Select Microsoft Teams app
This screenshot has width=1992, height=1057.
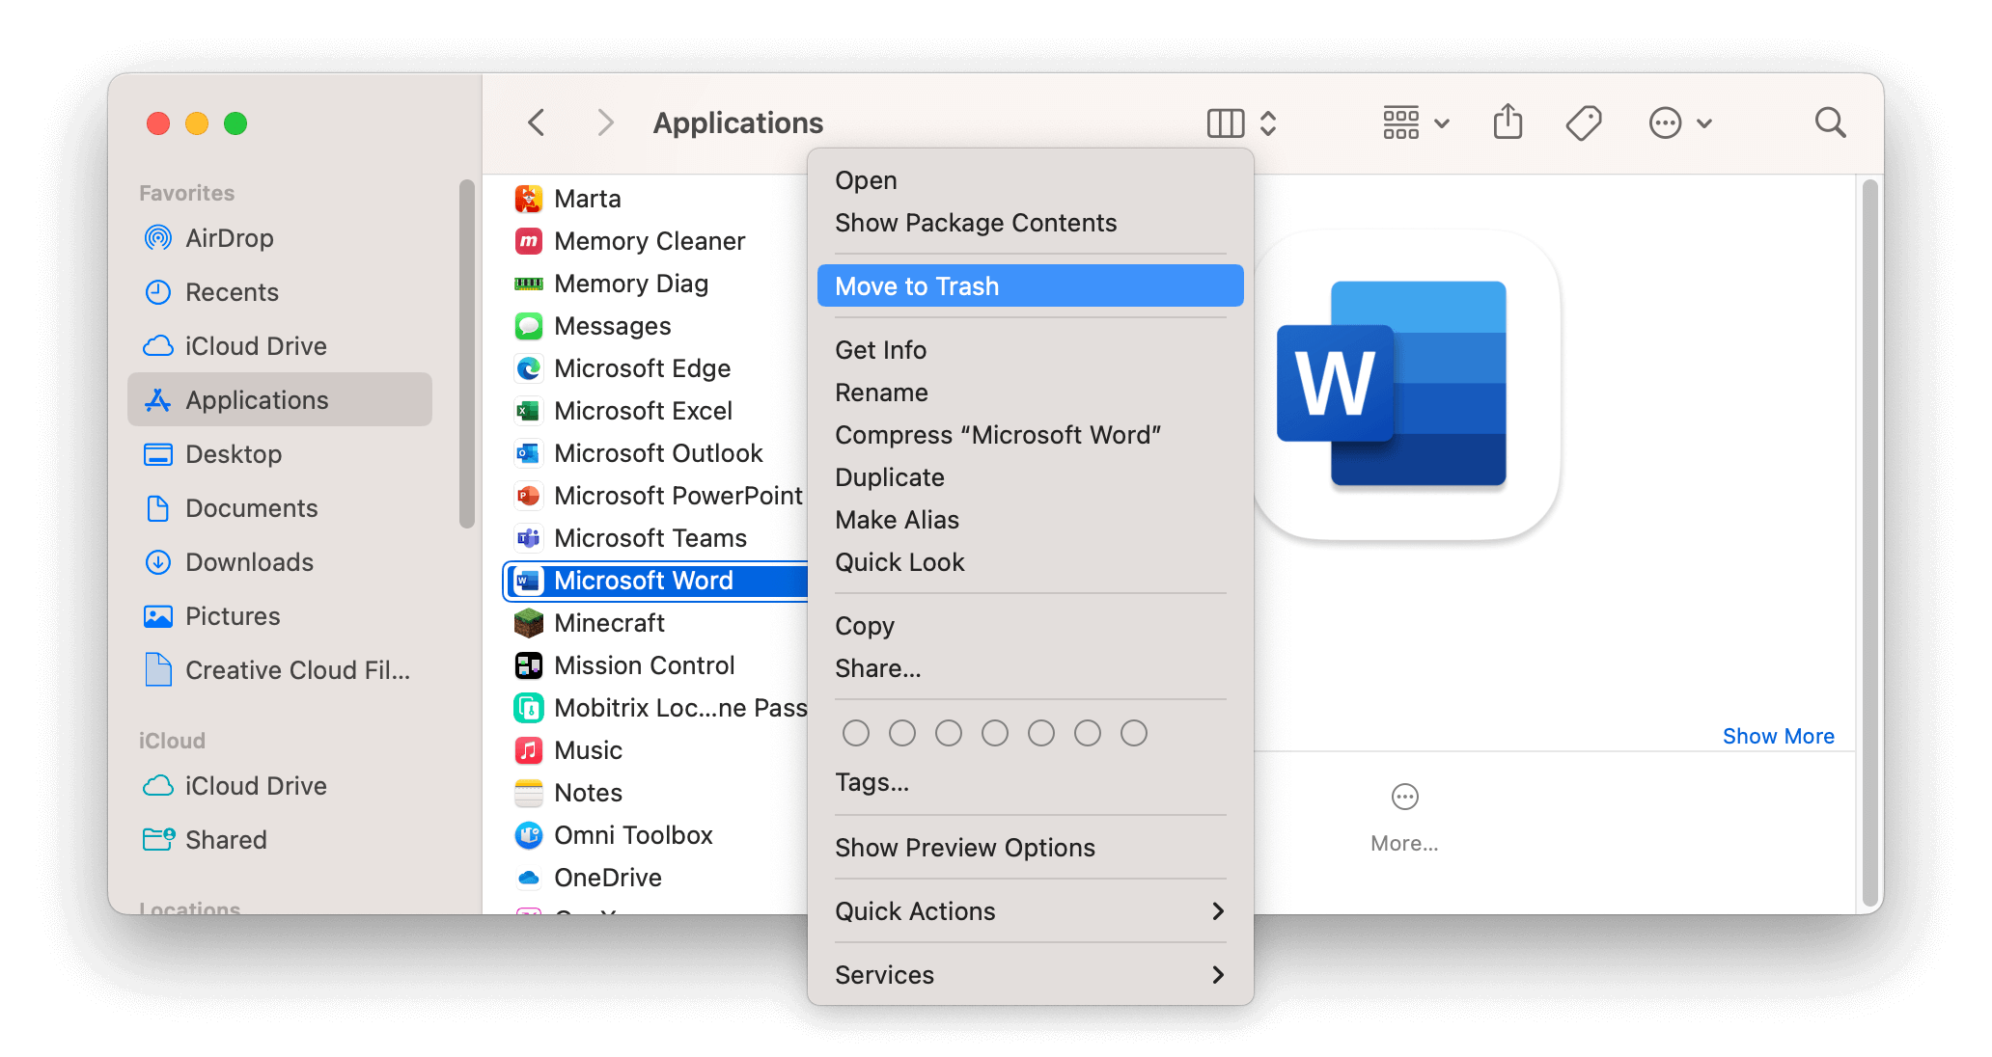(656, 538)
